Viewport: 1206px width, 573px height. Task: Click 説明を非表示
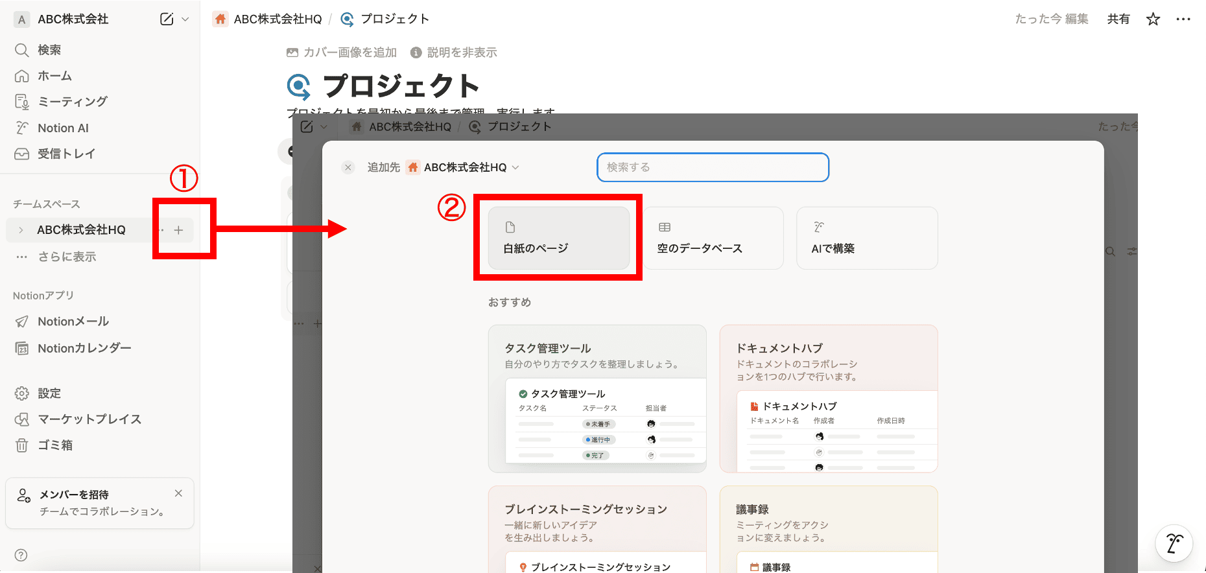point(454,53)
